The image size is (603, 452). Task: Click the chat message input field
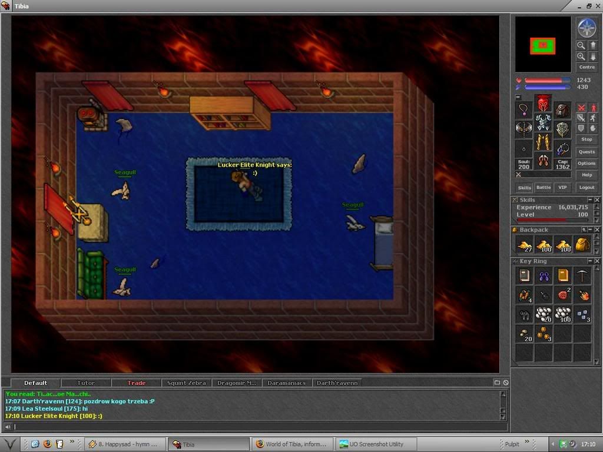click(x=260, y=427)
